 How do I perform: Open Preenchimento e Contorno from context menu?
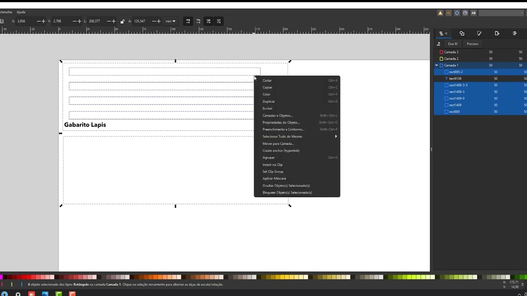click(297, 129)
